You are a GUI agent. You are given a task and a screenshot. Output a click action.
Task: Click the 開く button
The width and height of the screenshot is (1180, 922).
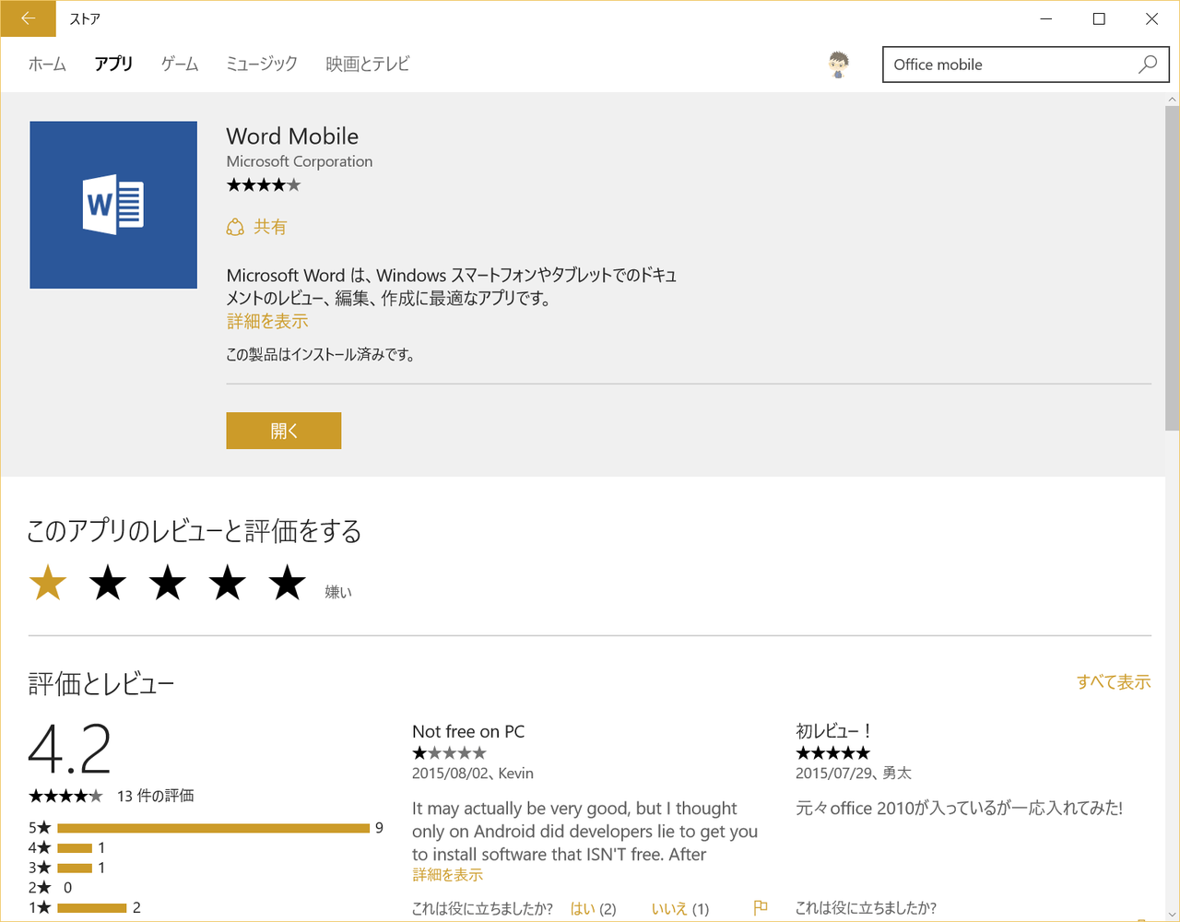[x=284, y=431]
